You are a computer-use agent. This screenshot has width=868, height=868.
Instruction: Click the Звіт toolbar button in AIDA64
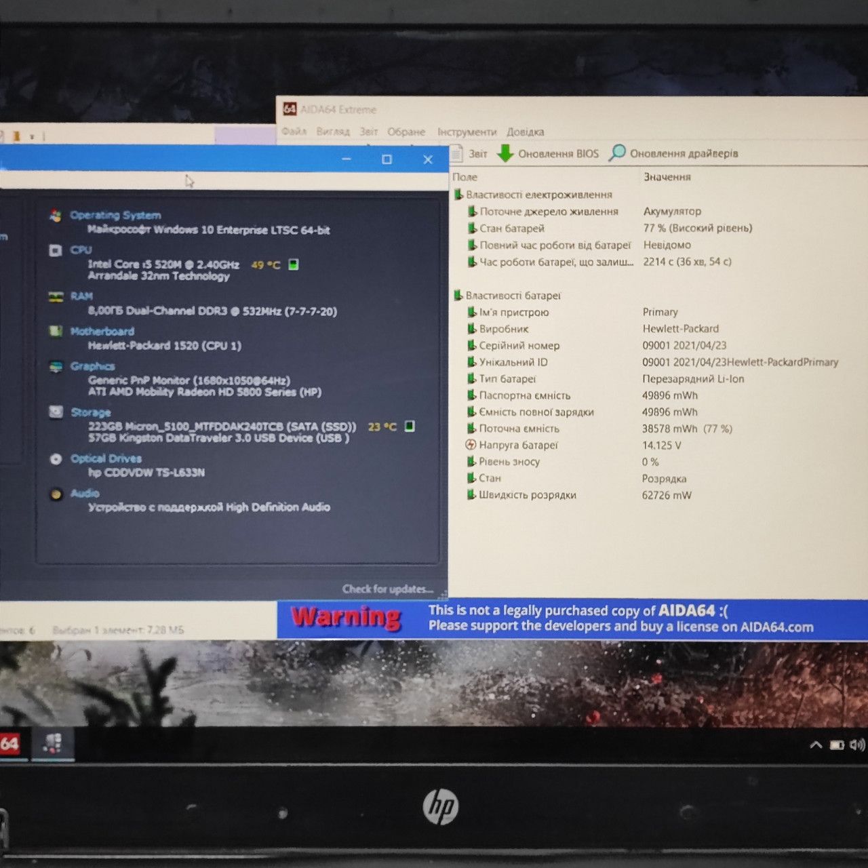click(x=470, y=153)
